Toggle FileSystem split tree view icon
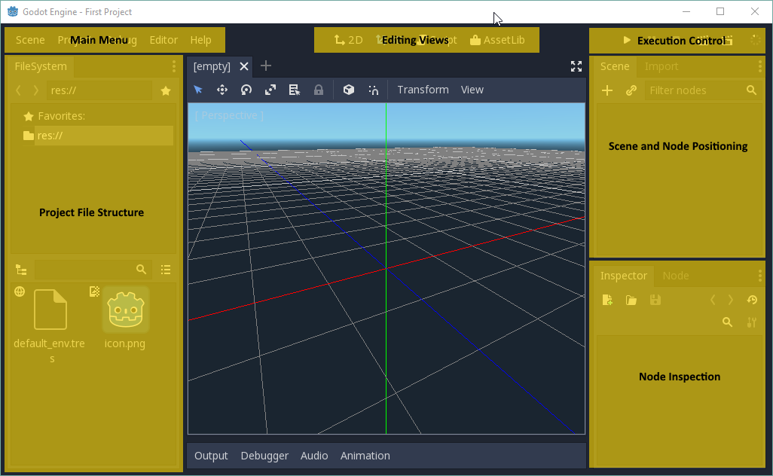This screenshot has width=773, height=476. pos(21,270)
